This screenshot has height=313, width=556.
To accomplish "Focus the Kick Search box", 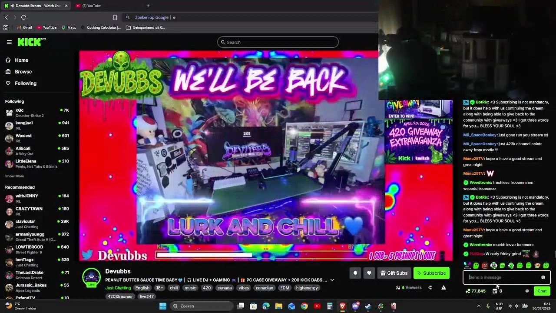I will click(x=278, y=42).
